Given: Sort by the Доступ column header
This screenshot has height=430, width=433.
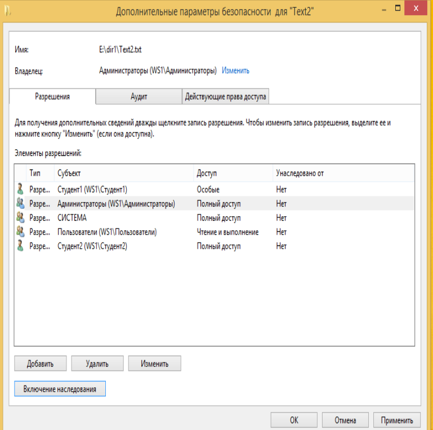Looking at the screenshot, I should pos(232,173).
